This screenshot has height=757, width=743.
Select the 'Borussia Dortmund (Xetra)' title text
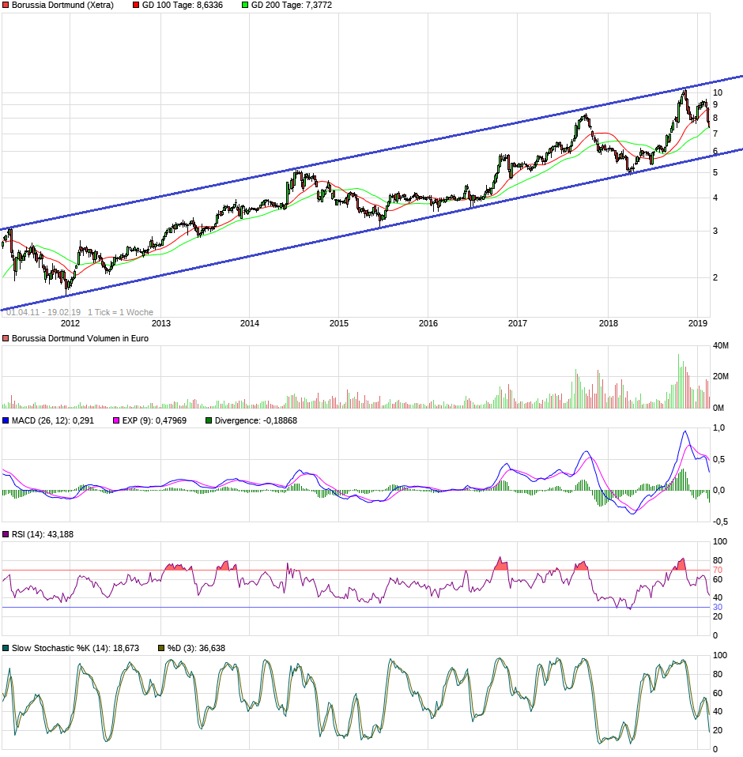(62, 6)
